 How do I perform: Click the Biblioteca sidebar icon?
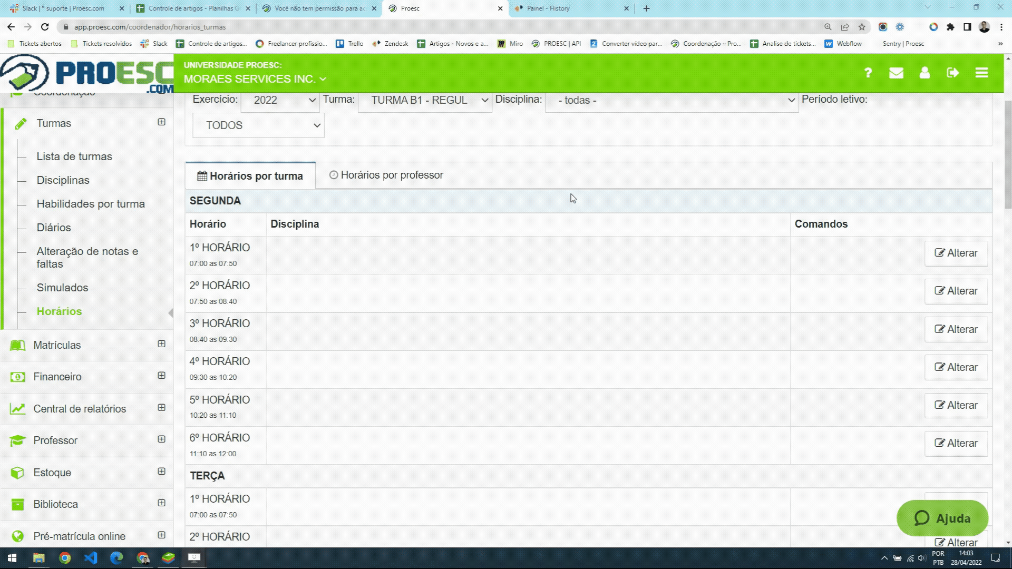click(18, 504)
